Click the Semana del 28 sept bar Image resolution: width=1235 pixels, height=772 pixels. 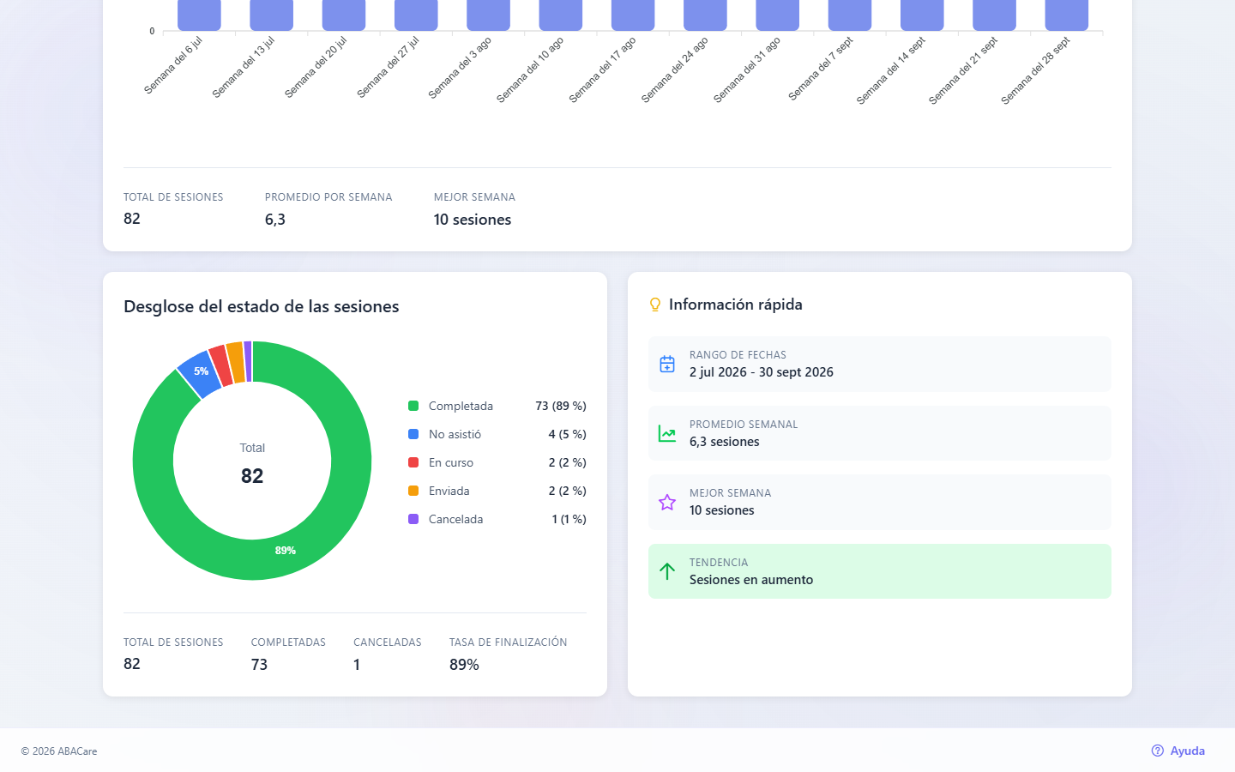point(1067,15)
